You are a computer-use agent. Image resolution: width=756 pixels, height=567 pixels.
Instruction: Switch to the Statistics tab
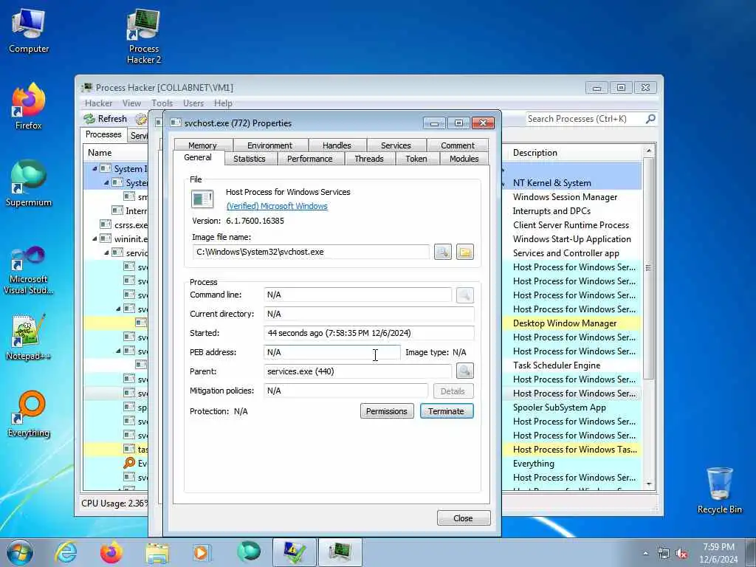click(x=250, y=159)
